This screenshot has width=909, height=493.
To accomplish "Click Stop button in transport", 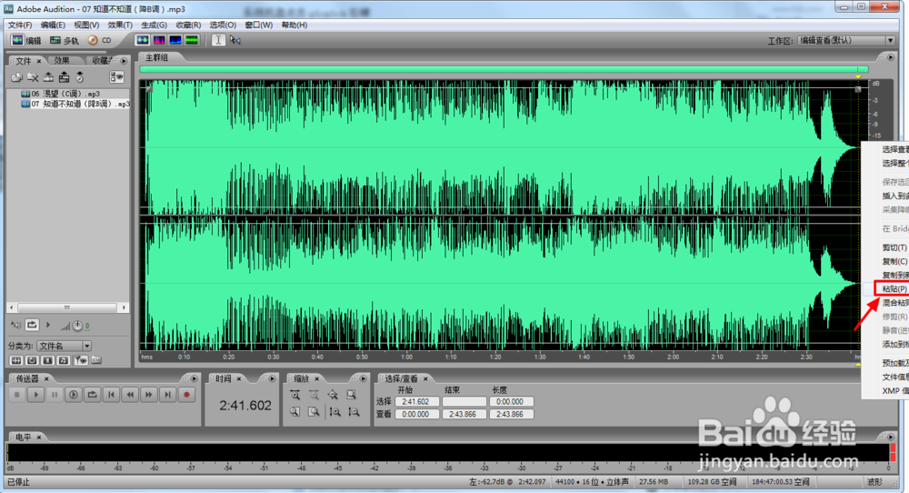I will (x=16, y=395).
